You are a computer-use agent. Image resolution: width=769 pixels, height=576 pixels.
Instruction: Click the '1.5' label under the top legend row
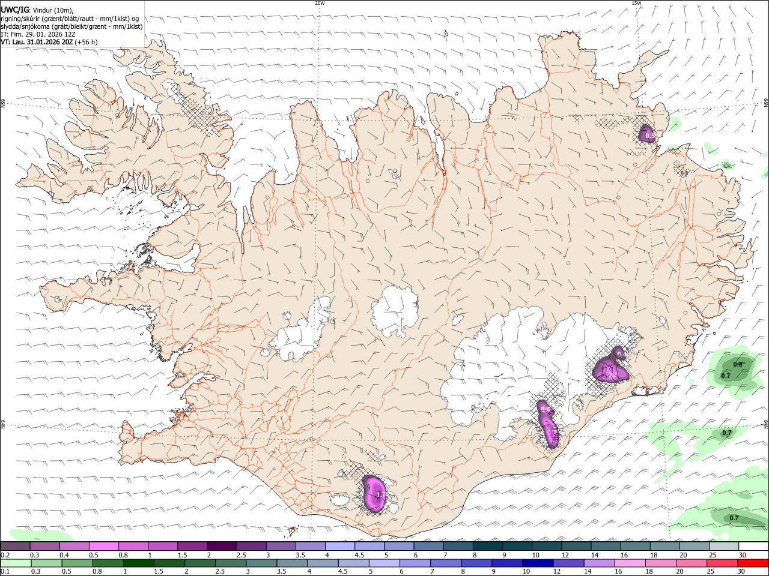pos(182,555)
